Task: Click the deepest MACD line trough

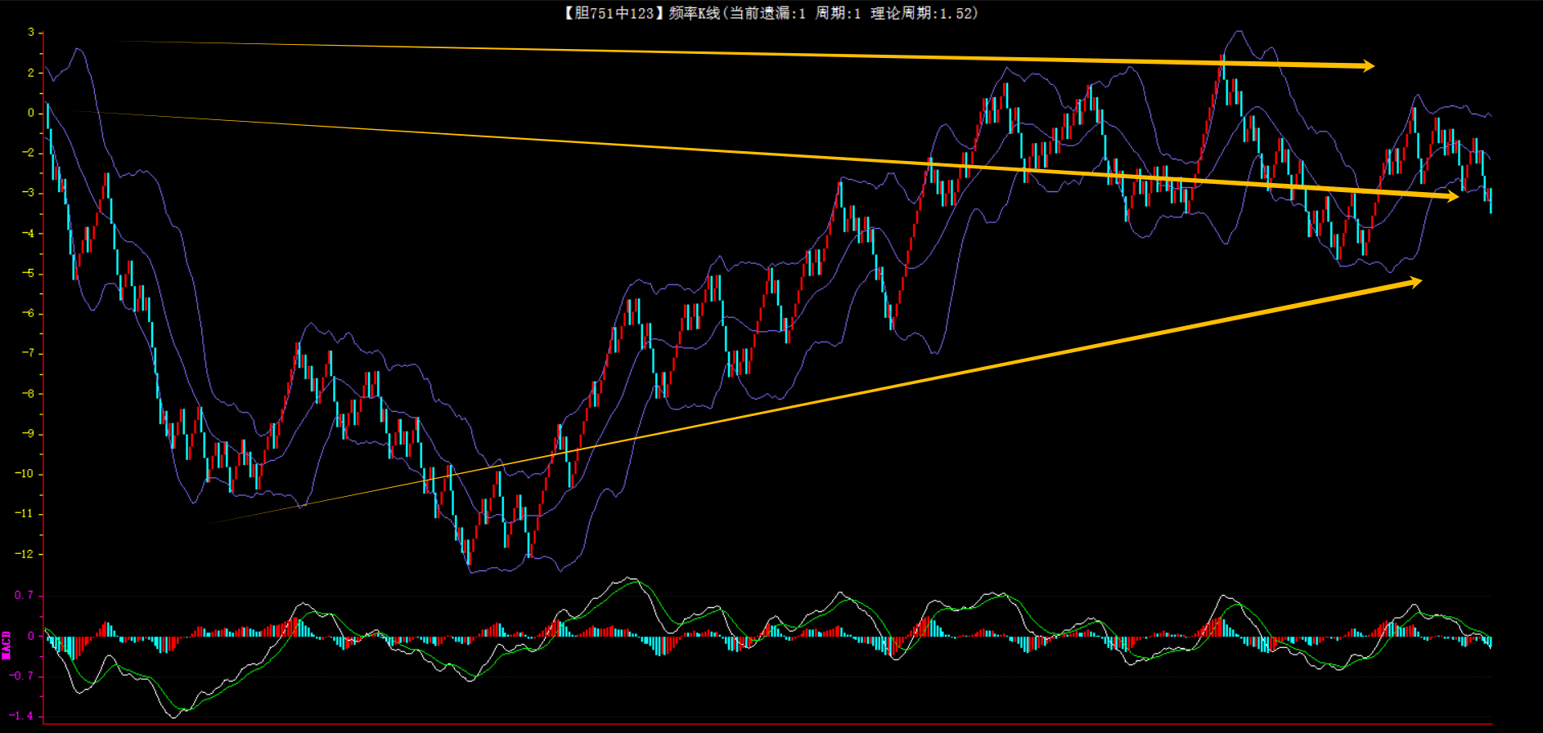Action: click(174, 717)
